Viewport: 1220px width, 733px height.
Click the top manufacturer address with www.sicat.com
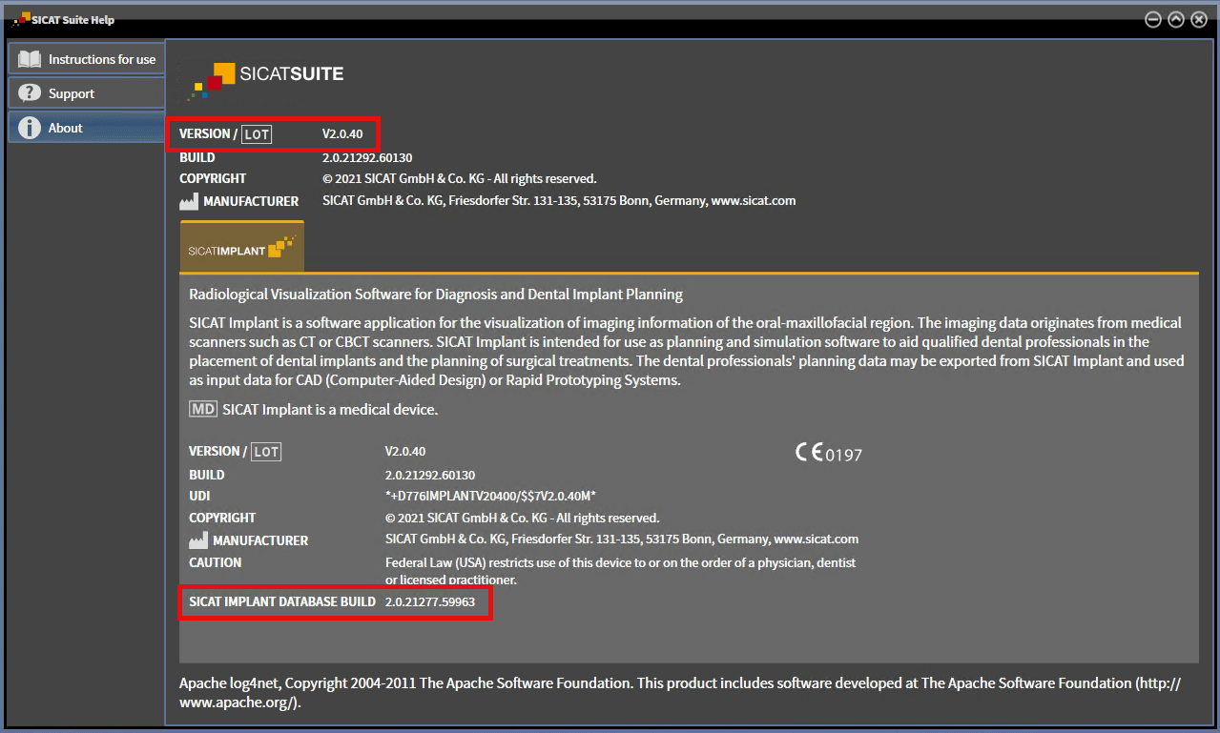(x=559, y=201)
